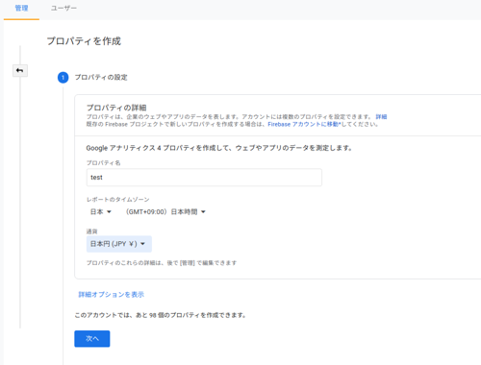Open the (GMT+09:00) 日本時間 timezone dropdown
Viewport: 481px width, 365px height.
165,211
